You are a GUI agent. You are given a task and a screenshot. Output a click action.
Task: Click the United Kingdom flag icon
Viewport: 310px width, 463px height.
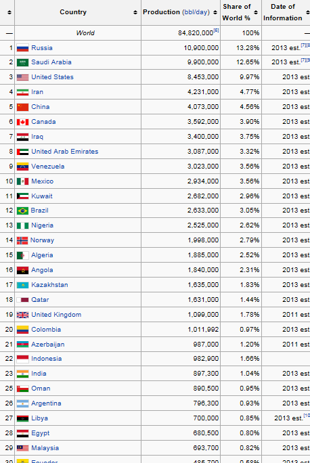(22, 315)
